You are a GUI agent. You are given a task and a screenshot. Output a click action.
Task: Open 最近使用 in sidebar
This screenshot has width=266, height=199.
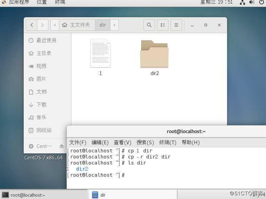tap(47, 40)
